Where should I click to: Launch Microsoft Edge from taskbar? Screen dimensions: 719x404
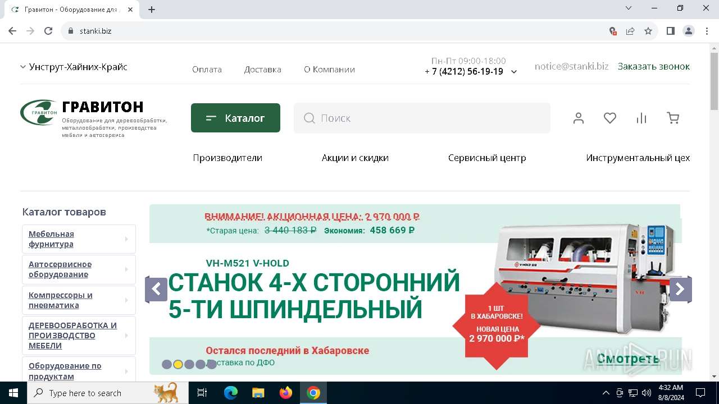(231, 393)
